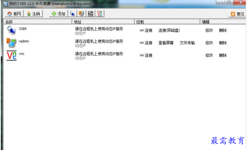The height and width of the screenshot is (150, 247).
Task: Click the 控制 column header
Action: (167, 22)
